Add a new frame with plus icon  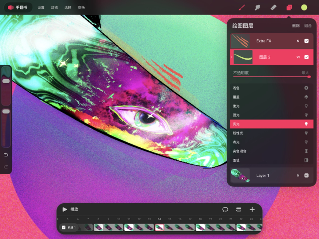(252, 209)
